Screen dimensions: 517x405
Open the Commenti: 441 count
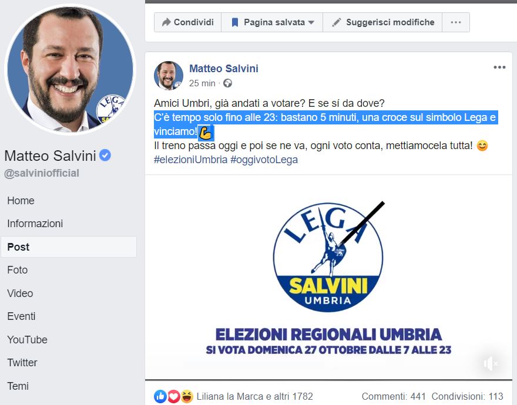[x=394, y=396]
